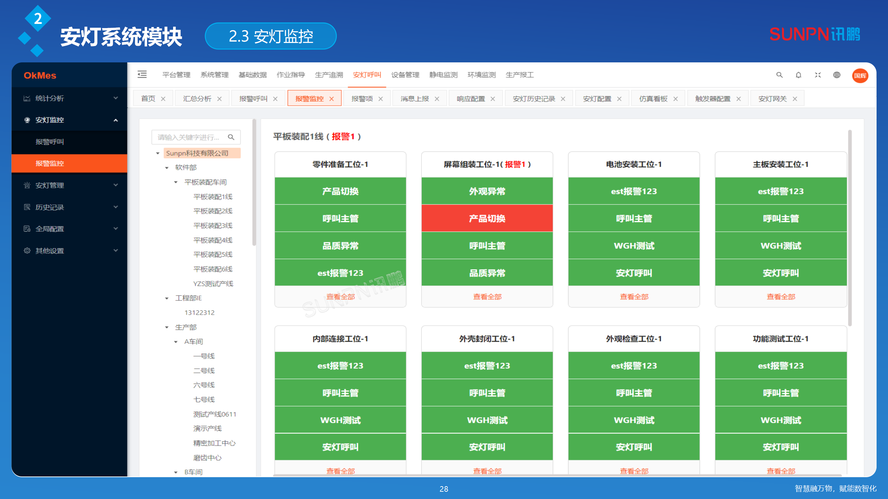
Task: Click the 其他设置 gear icon
Action: tap(27, 250)
